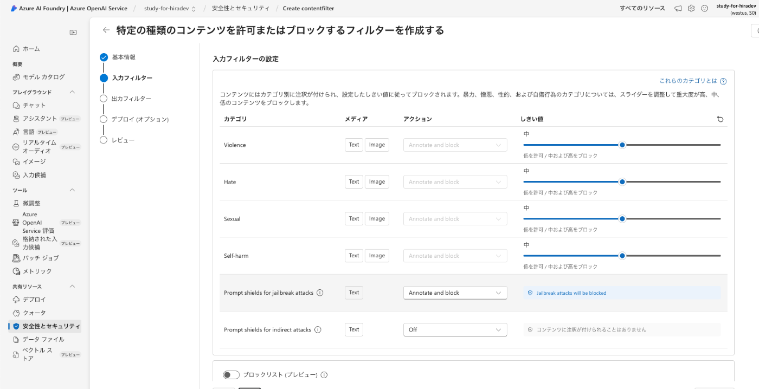759x389 pixels.
Task: Click the データ ファイル icon
Action: coord(16,339)
